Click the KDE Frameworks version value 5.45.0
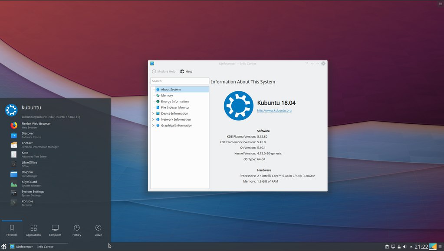The image size is (444, 251). pyautogui.click(x=261, y=142)
